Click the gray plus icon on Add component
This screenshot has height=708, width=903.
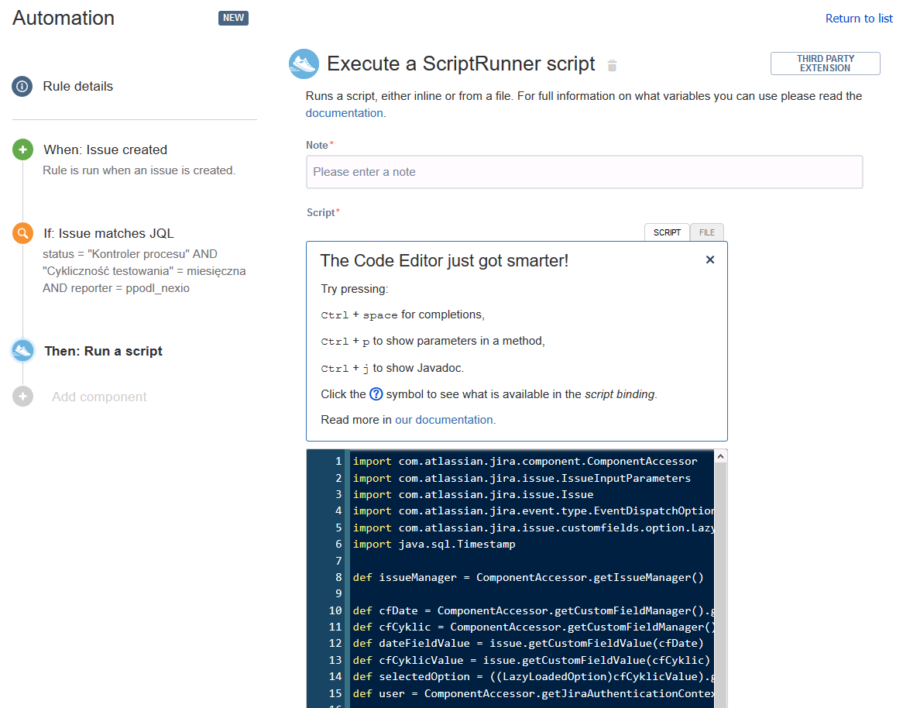(22, 397)
